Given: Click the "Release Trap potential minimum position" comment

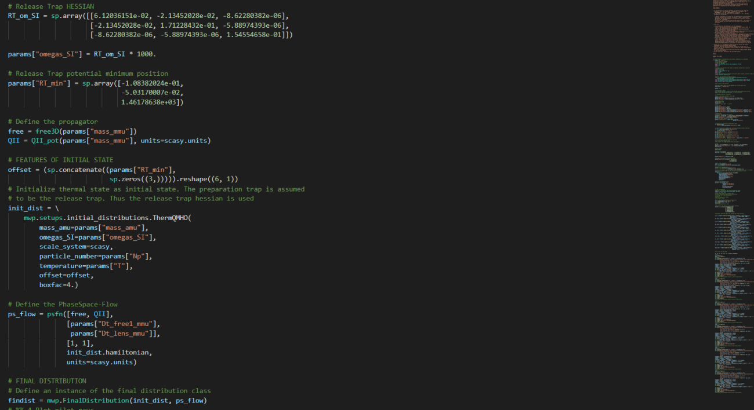Looking at the screenshot, I should [88, 74].
